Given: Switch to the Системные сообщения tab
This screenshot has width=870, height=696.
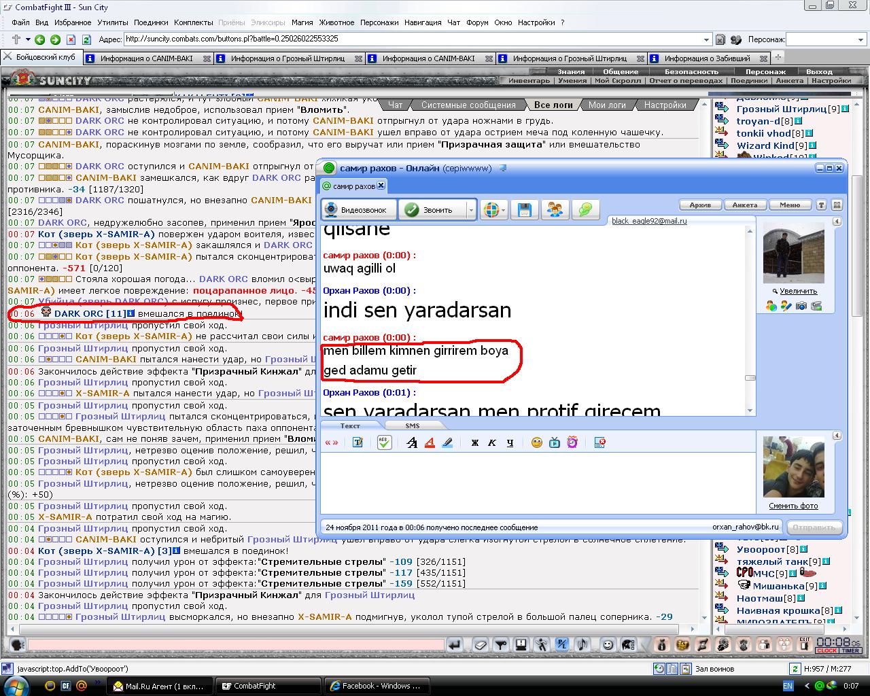Looking at the screenshot, I should [x=468, y=105].
